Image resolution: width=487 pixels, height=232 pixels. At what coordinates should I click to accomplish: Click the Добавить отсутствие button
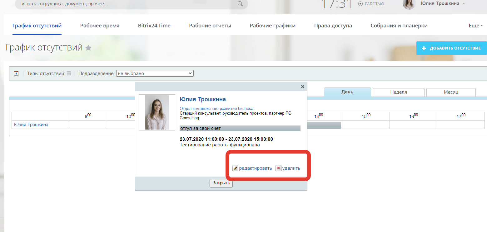pos(451,48)
